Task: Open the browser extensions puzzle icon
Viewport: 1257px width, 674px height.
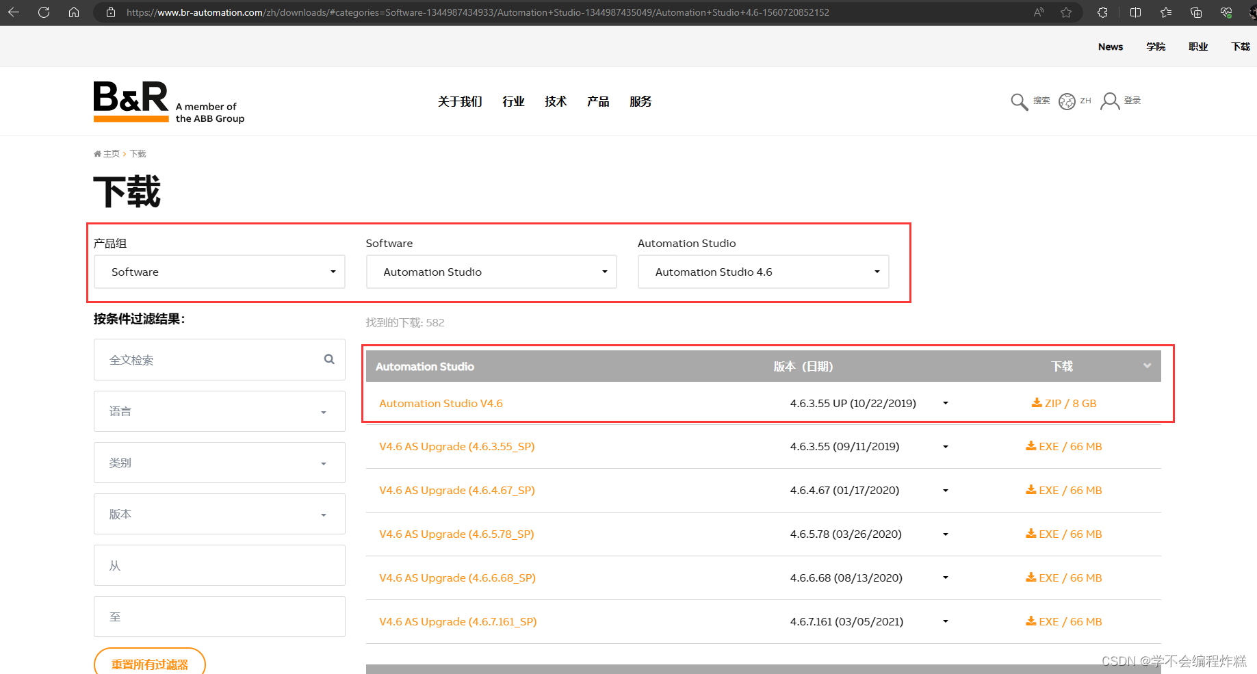Action: [x=1102, y=12]
